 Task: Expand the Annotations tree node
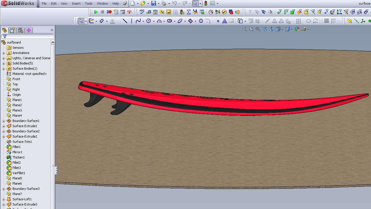3,53
